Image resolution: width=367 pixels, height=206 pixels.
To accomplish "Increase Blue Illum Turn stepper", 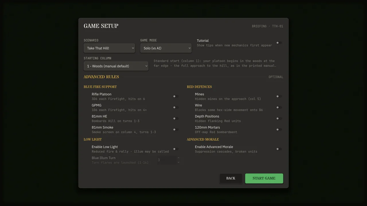I will pyautogui.click(x=178, y=158).
